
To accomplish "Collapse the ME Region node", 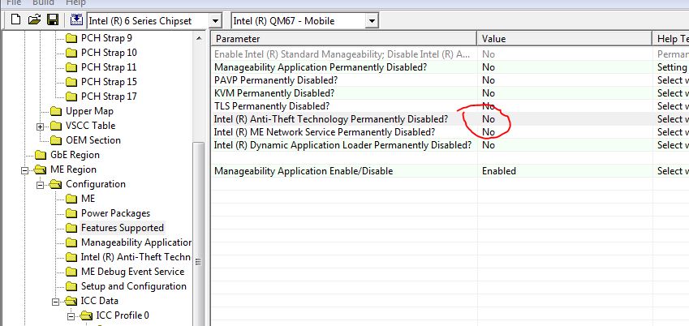I will tap(25, 170).
